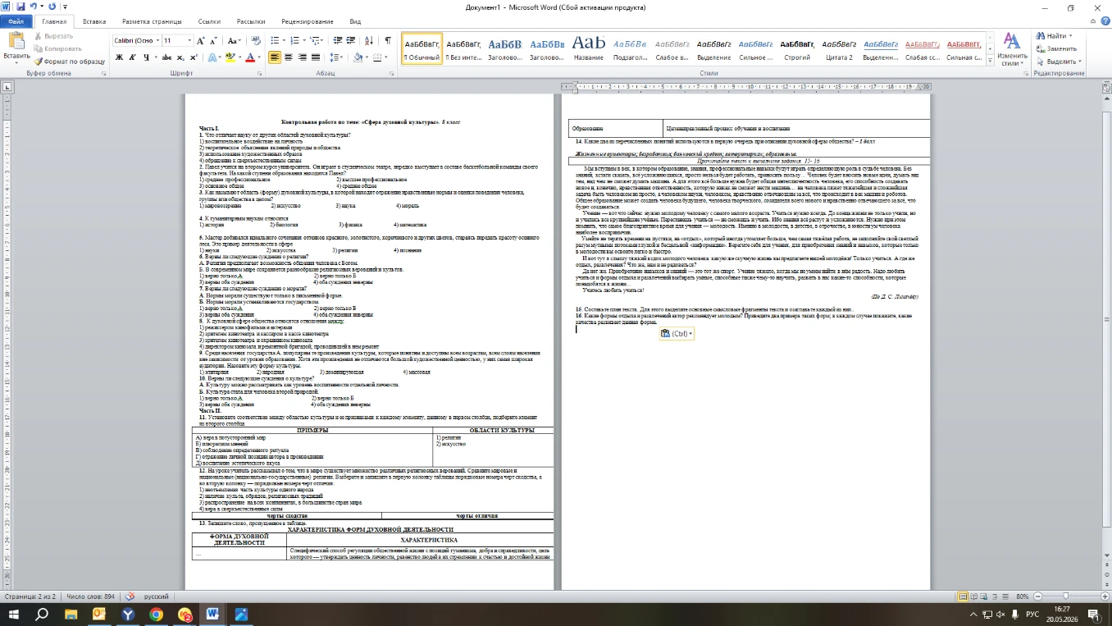
Task: Toggle bold Ж formatting
Action: [120, 57]
